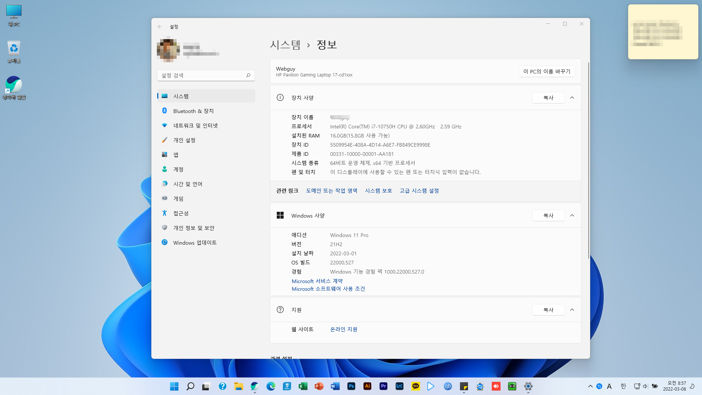Open Microsoft 서비스 계약 link
Screen dimensions: 702x395
[x=317, y=281]
